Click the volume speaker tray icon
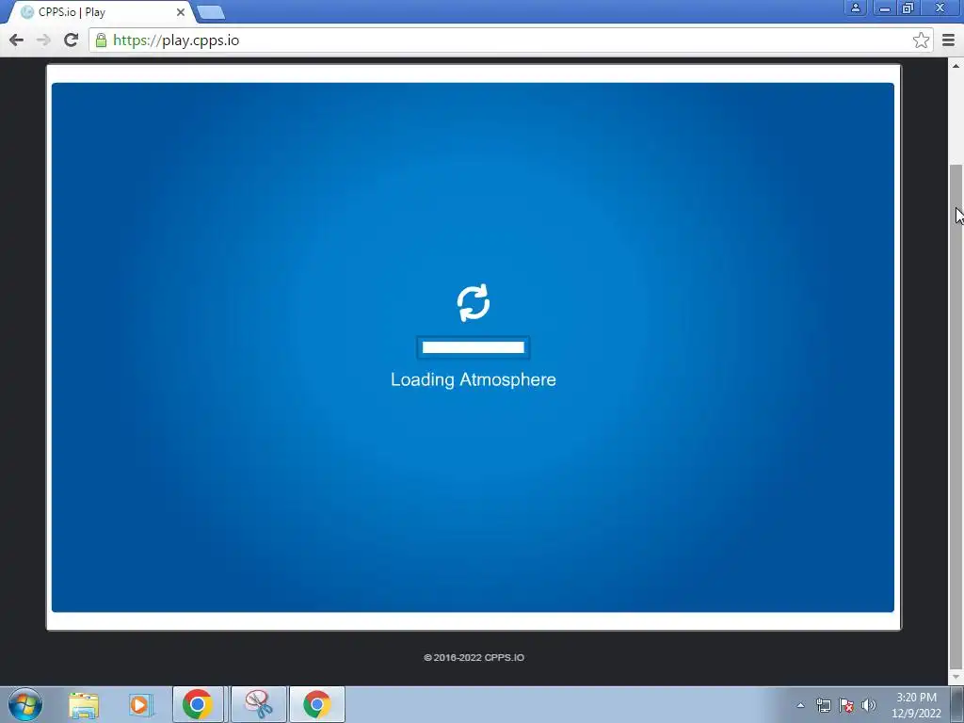Screen dimensions: 964x723 (869, 705)
